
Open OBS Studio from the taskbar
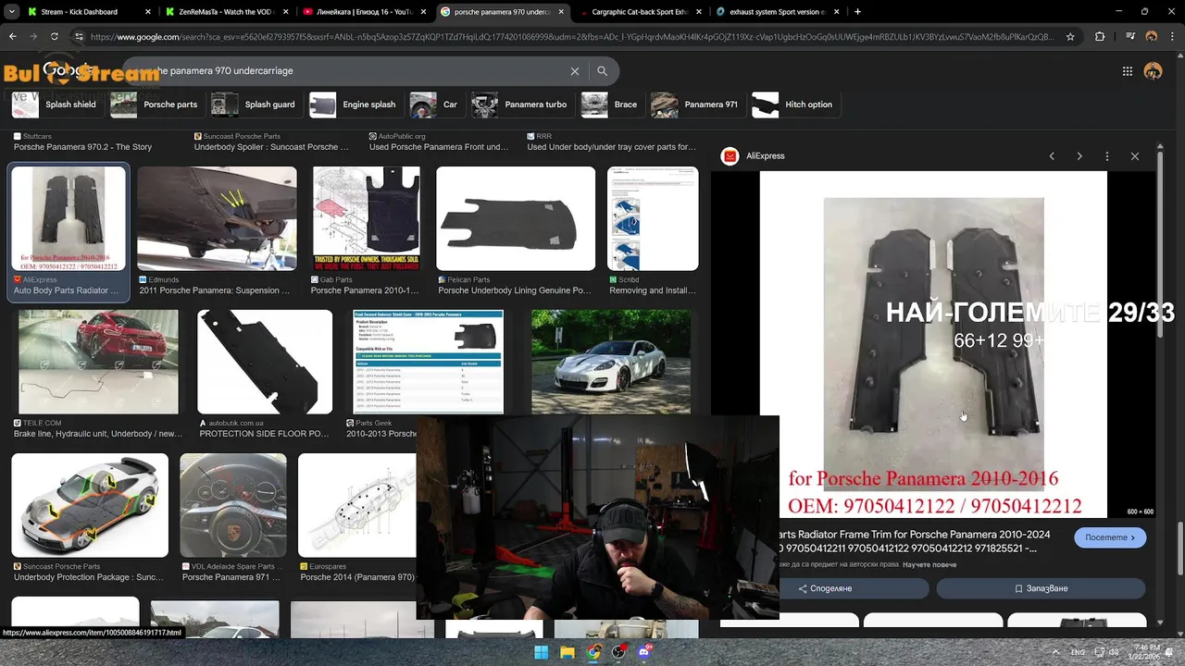pos(619,652)
